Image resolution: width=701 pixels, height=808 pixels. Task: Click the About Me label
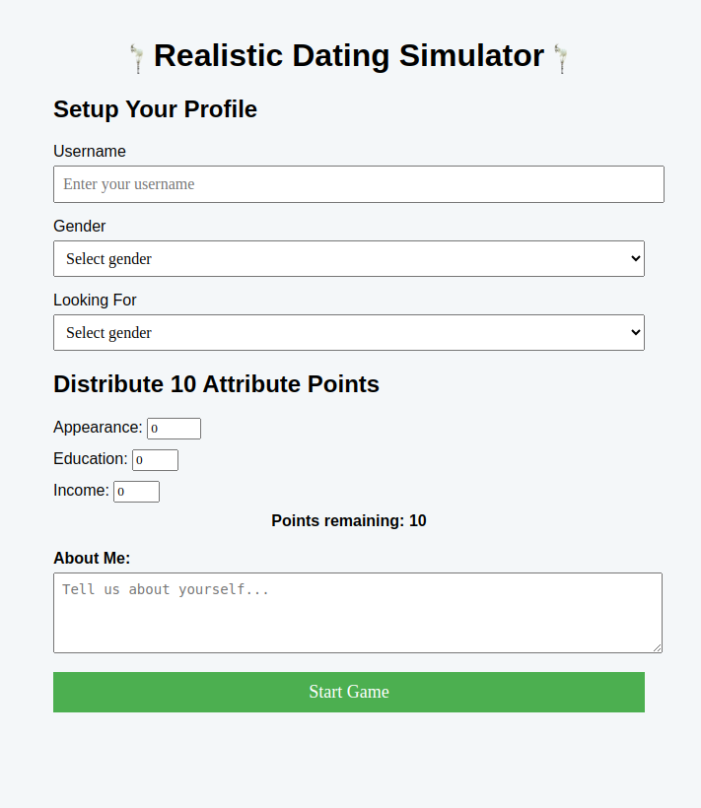click(x=91, y=558)
